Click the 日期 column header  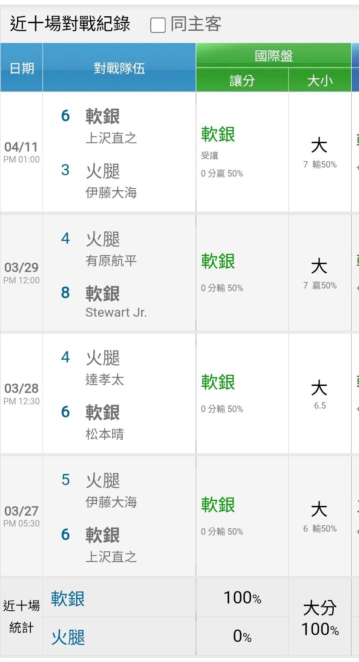pyautogui.click(x=21, y=68)
